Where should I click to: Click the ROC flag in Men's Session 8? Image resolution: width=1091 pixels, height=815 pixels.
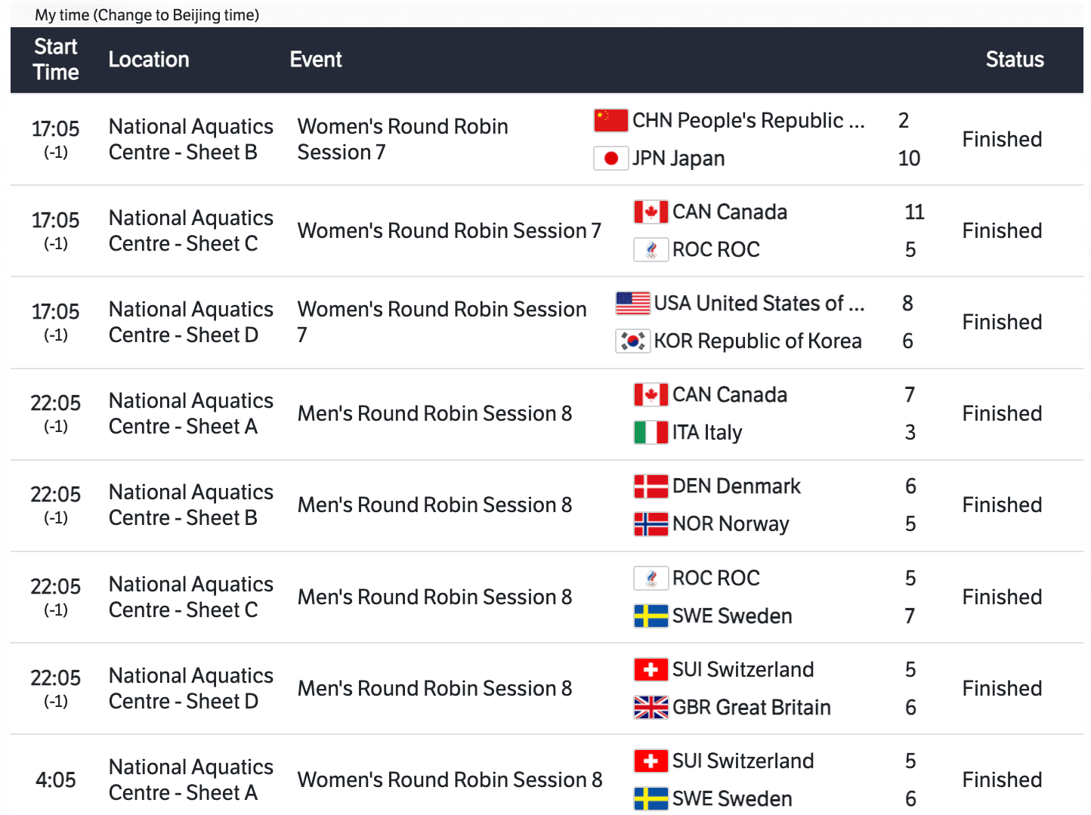coord(651,578)
